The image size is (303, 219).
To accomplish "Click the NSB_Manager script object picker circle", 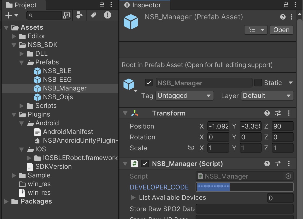I will click(288, 176).
